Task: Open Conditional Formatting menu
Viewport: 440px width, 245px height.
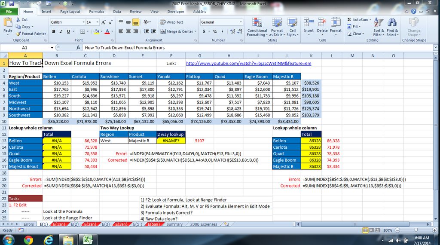Action: coord(257,27)
